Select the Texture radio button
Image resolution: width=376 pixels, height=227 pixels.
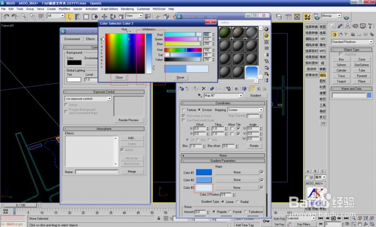(184, 110)
